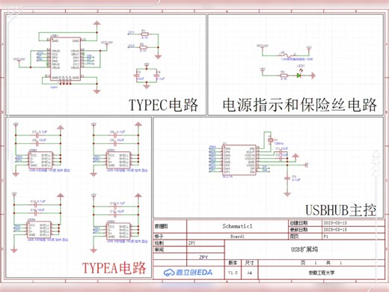389x292 pixels.
Task: Select resistor R2 on the CC2 line
Action: click(143, 47)
